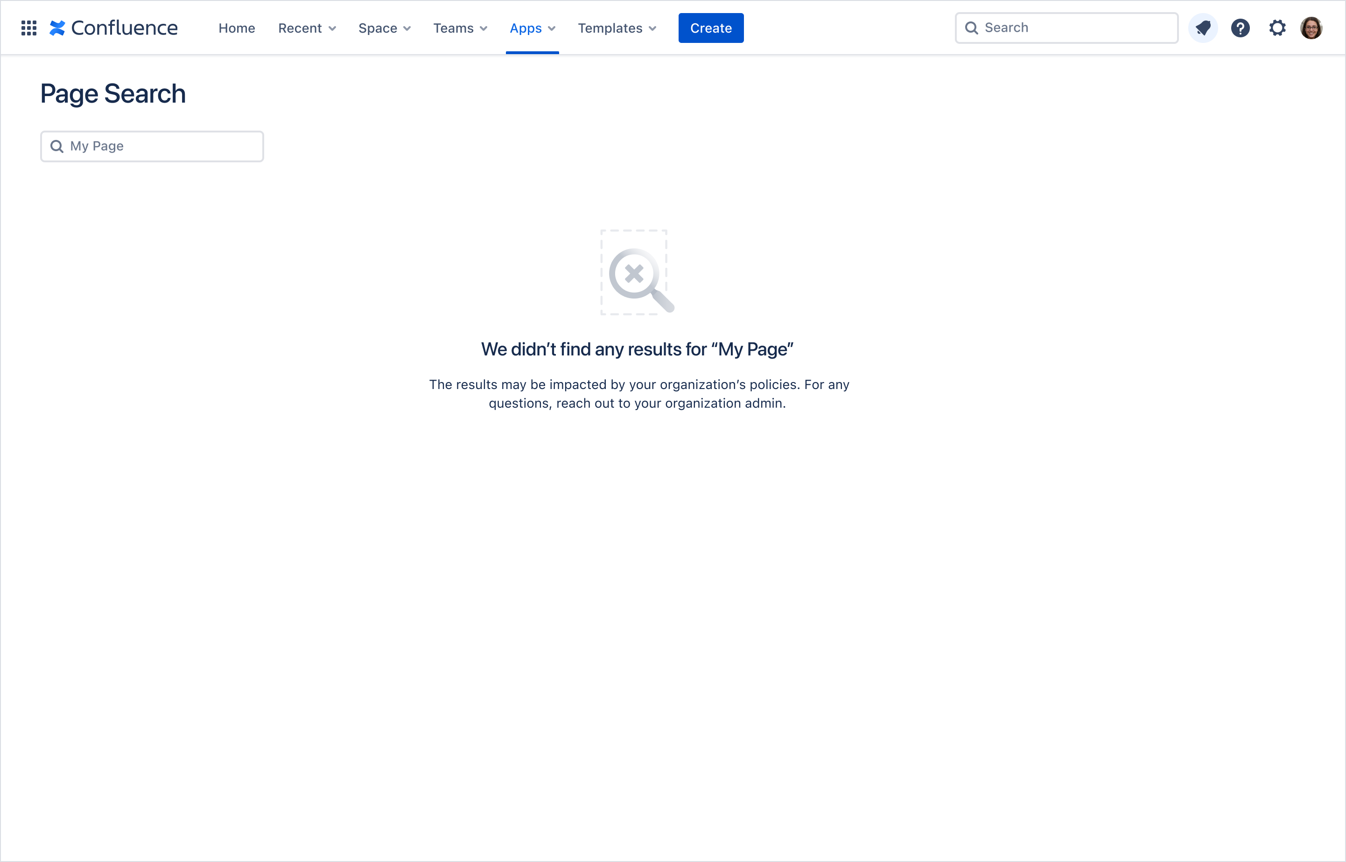Click the Page Search heading
Screen dimensions: 1346x862
(112, 93)
